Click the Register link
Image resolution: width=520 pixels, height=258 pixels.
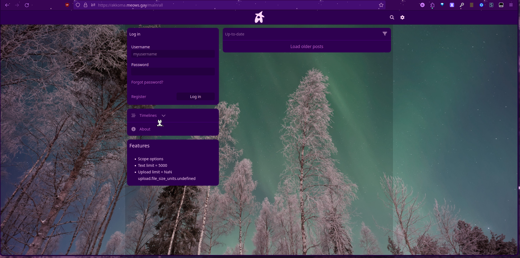tap(139, 97)
